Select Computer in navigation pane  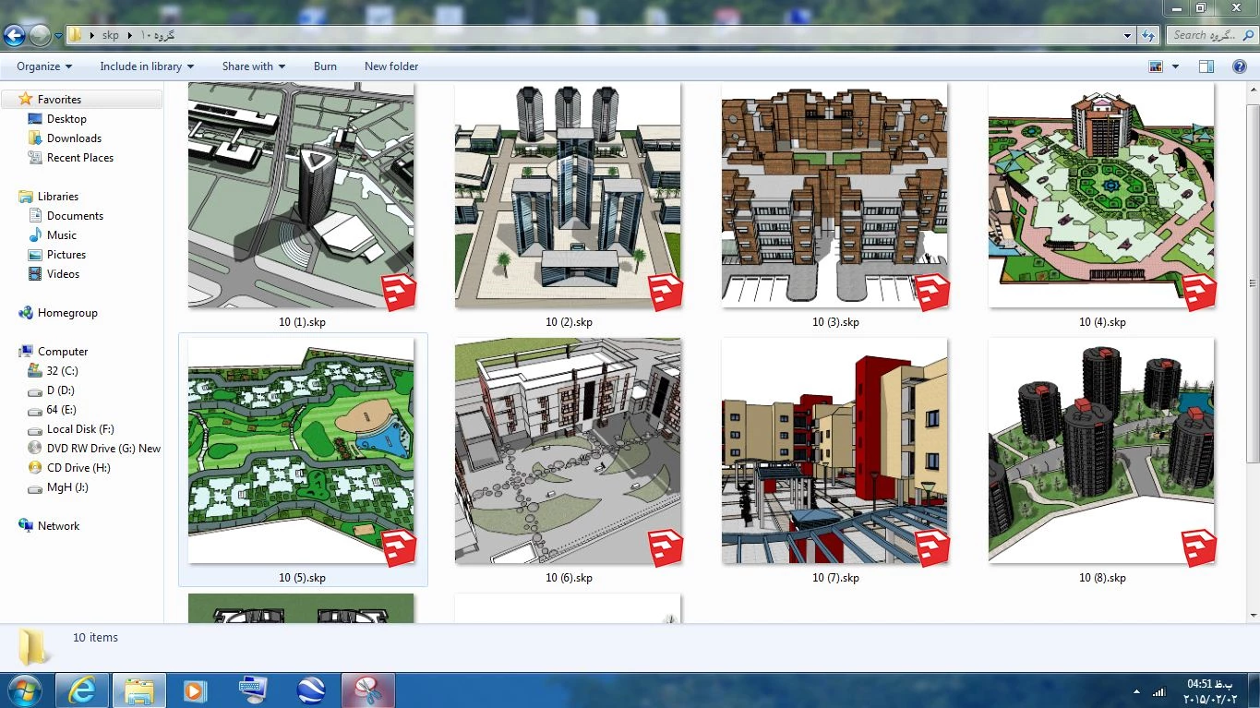(x=63, y=352)
